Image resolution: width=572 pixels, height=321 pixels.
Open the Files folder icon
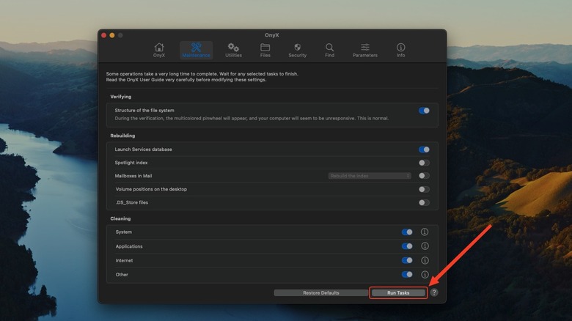pyautogui.click(x=265, y=50)
